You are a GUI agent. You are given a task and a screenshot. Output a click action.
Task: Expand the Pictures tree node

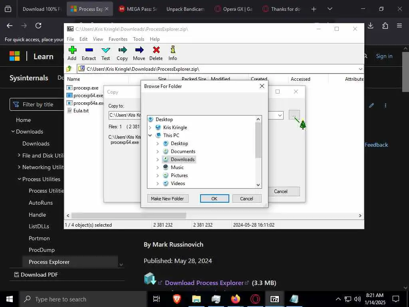coord(157,175)
